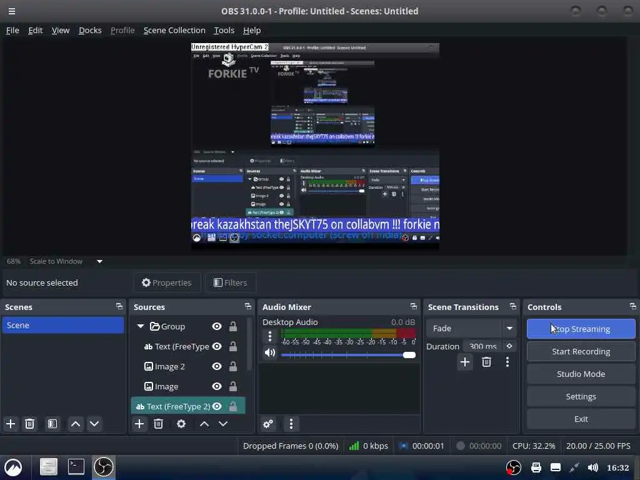The height and width of the screenshot is (480, 640).
Task: Mute Desktop Audio with speaker icon
Action: (270, 352)
